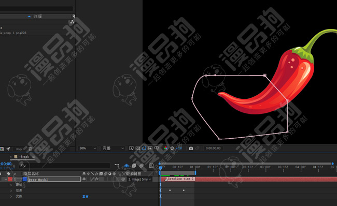The height and width of the screenshot is (206, 337).
Task: Open the grid and guide options icon
Action: pos(157,148)
